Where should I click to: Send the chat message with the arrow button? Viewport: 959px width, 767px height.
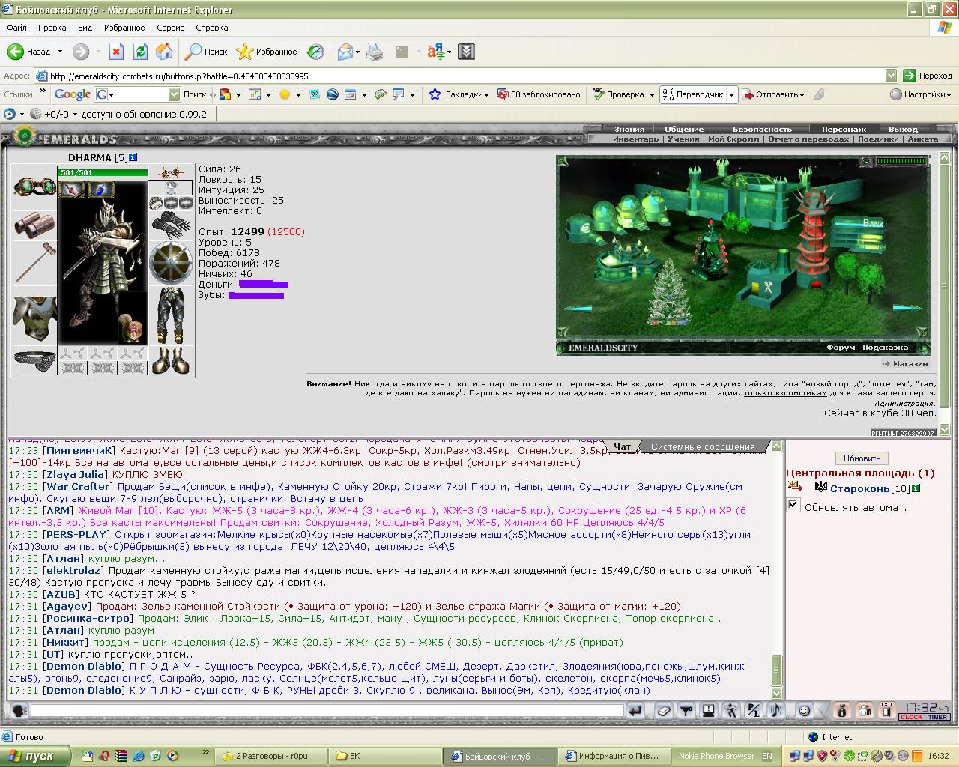(634, 710)
